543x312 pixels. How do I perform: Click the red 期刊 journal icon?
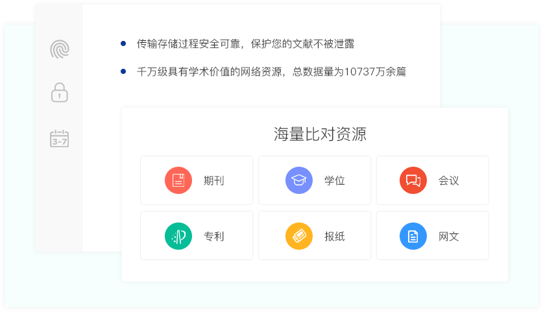point(178,180)
